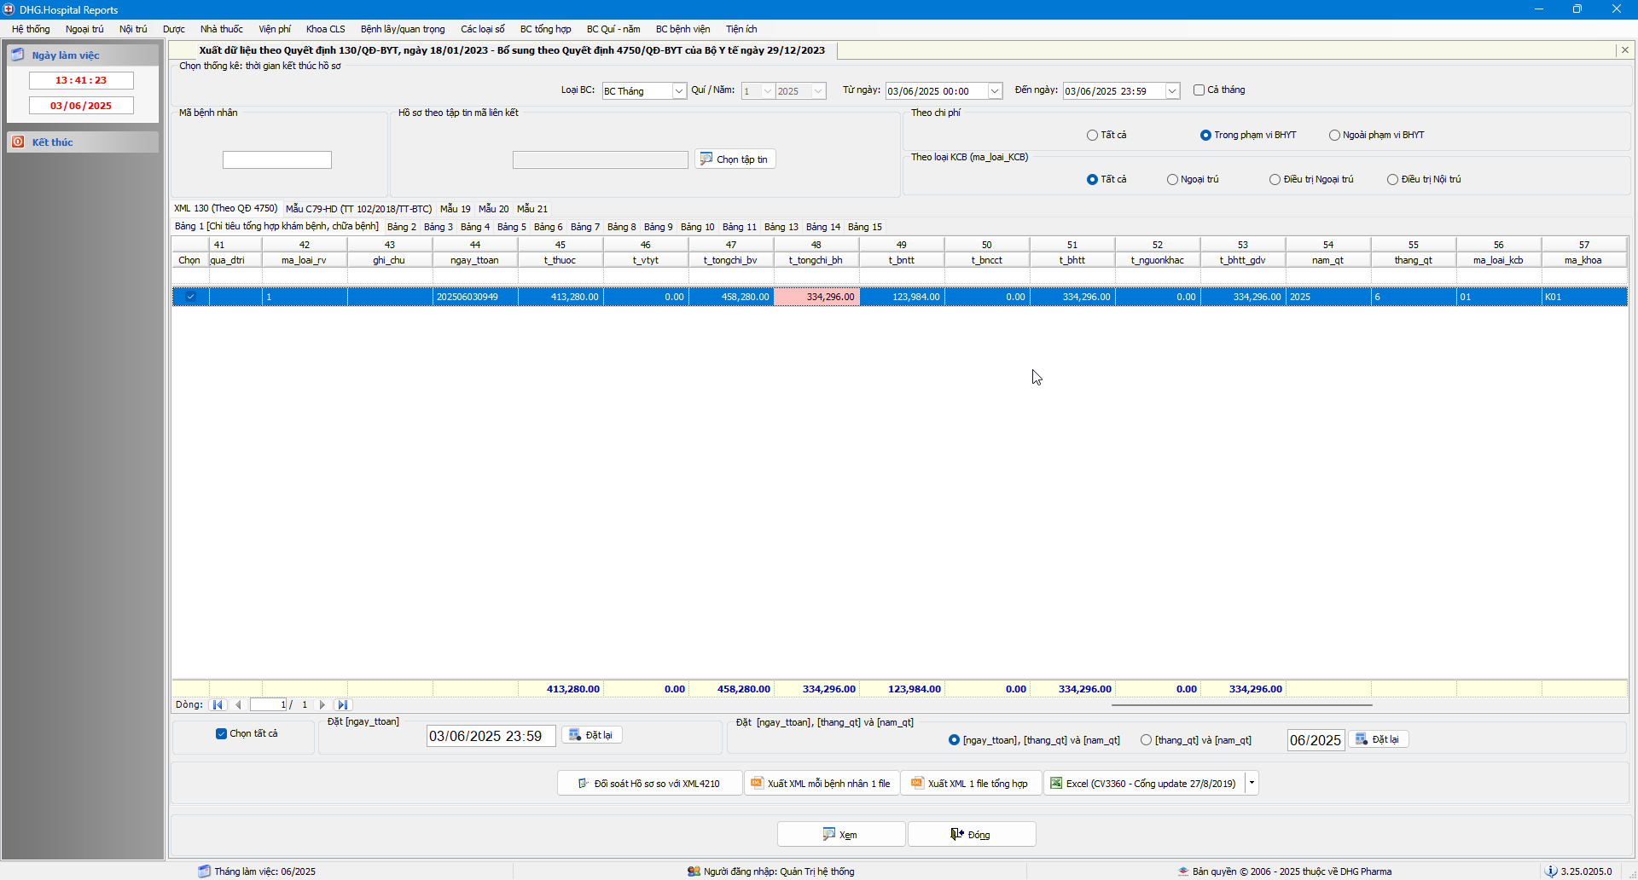Screen dimensions: 1638x880
Task: Select Điều trị Nội trú option
Action: tap(1392, 179)
